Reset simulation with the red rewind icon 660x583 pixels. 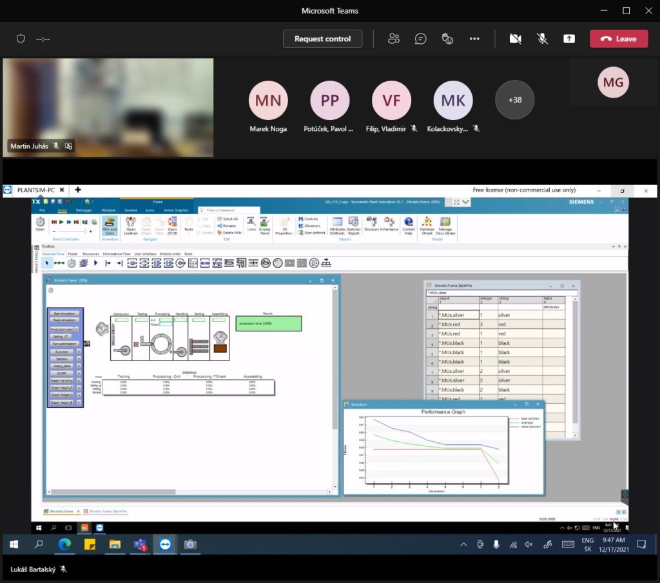[54, 222]
